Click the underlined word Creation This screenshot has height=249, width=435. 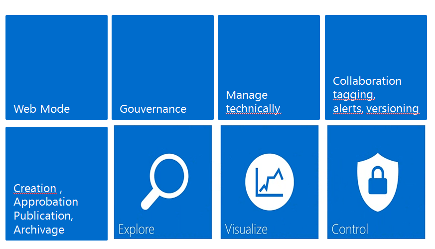coord(35,188)
